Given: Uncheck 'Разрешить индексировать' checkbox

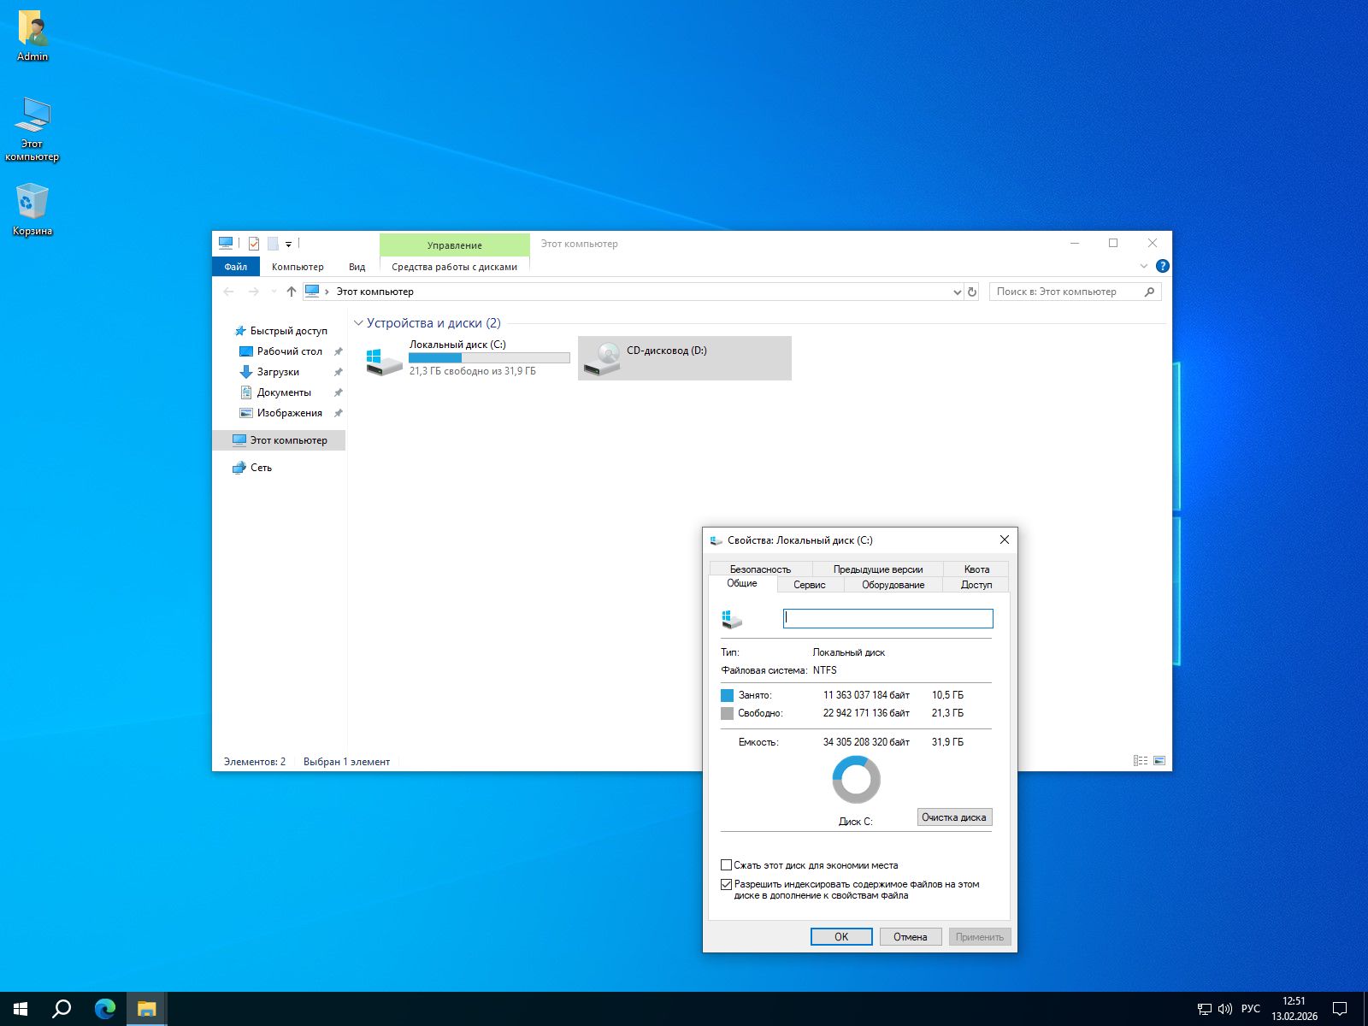Looking at the screenshot, I should [726, 885].
